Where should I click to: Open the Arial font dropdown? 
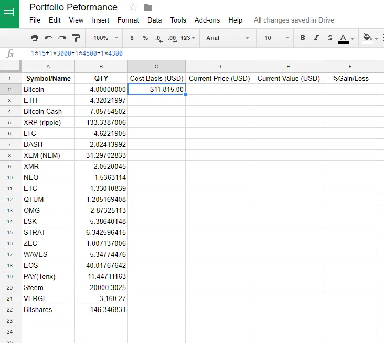[x=227, y=38]
